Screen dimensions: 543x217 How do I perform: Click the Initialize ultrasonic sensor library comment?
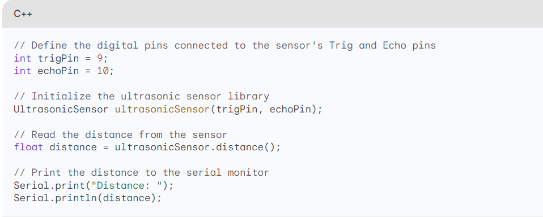[x=141, y=96]
